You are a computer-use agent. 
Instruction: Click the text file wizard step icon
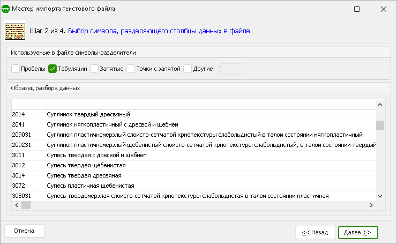[15, 32]
